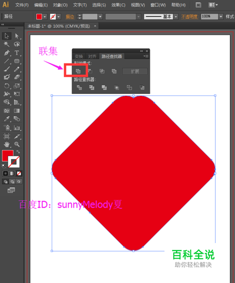
Task: Select the Type tool
Action: coord(17,53)
